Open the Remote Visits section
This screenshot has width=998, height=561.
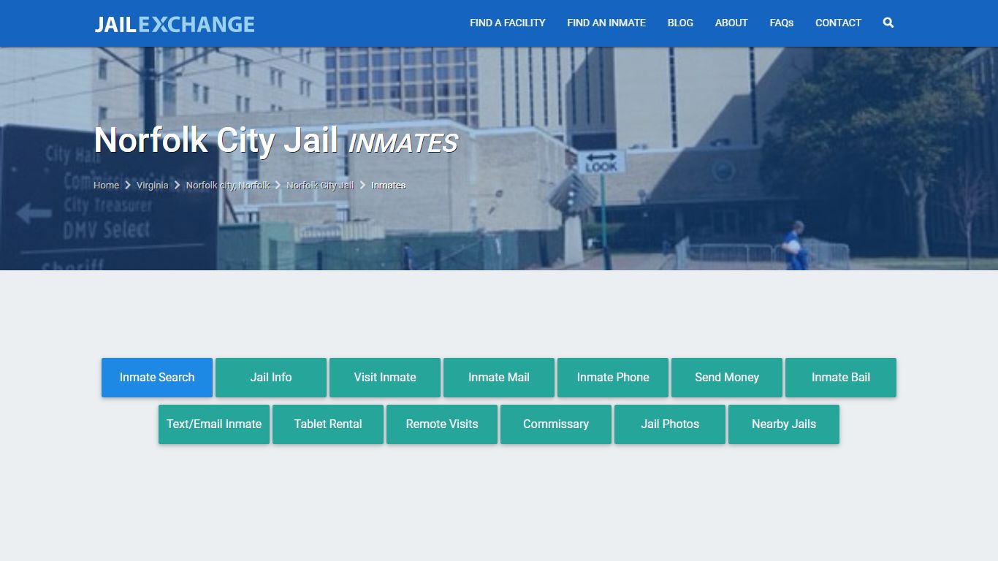coord(442,424)
